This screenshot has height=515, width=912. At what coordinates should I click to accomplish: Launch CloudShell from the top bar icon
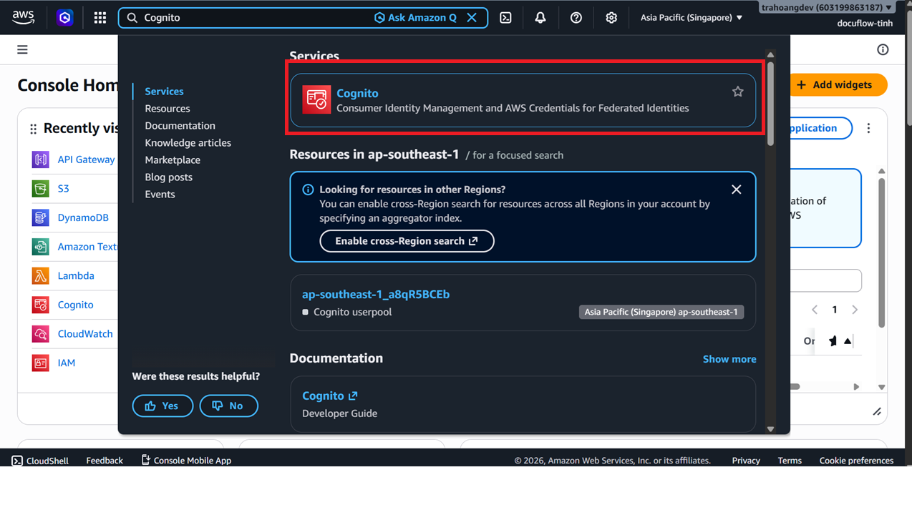point(505,17)
